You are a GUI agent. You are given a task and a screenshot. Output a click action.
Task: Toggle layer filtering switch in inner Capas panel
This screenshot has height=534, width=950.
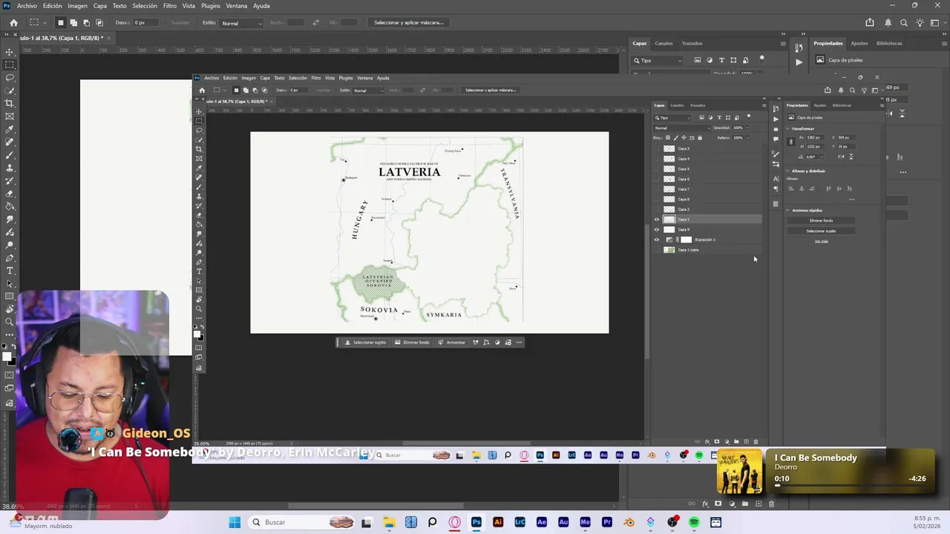[x=749, y=116]
